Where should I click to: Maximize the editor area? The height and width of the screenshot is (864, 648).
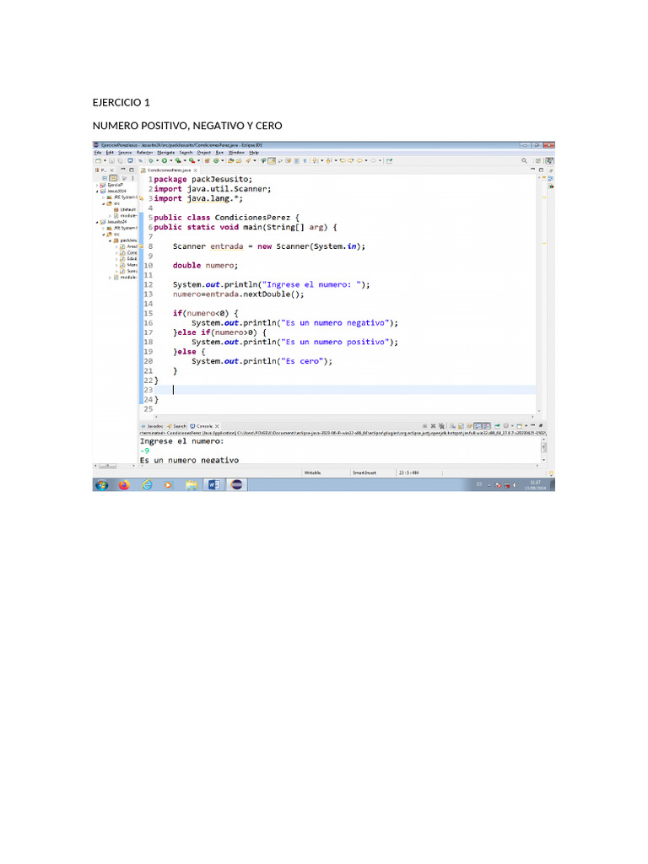pos(541,170)
